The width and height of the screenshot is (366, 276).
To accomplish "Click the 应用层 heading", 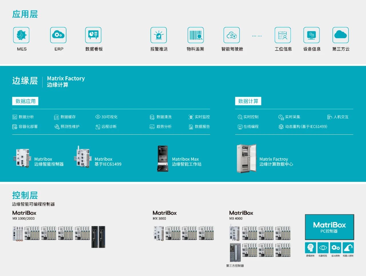I will coord(25,14).
